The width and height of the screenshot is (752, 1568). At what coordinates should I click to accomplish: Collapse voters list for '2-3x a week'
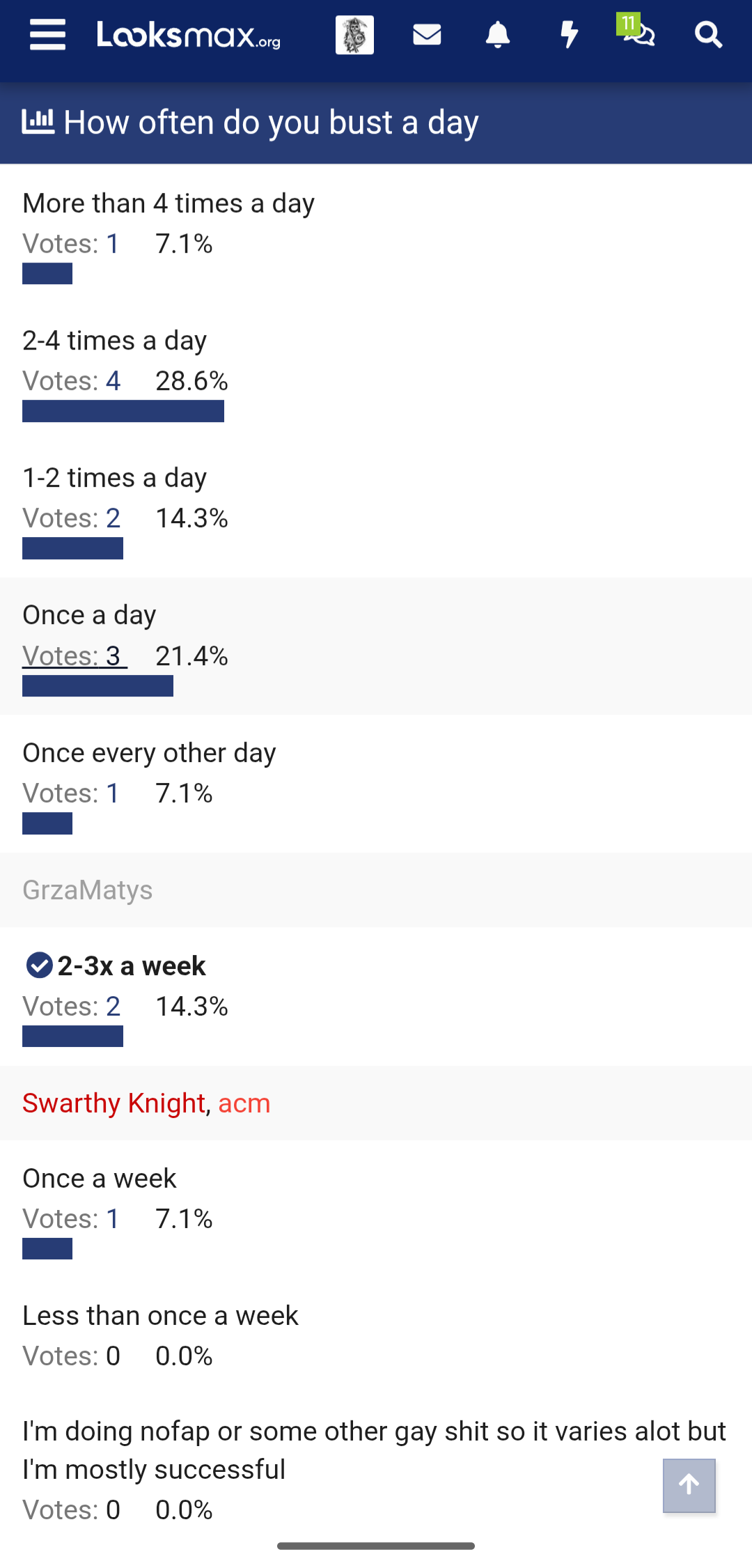[x=71, y=1007]
